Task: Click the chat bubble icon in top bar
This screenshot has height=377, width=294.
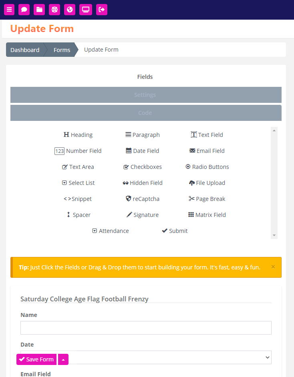Action: 24,10
